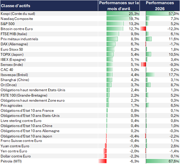Viewport: 180px width, 164px height.
Task: Click the 'Shanghai (Chine)' row label
Action: [15, 80]
